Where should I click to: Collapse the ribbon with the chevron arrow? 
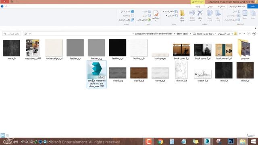(6, 6)
